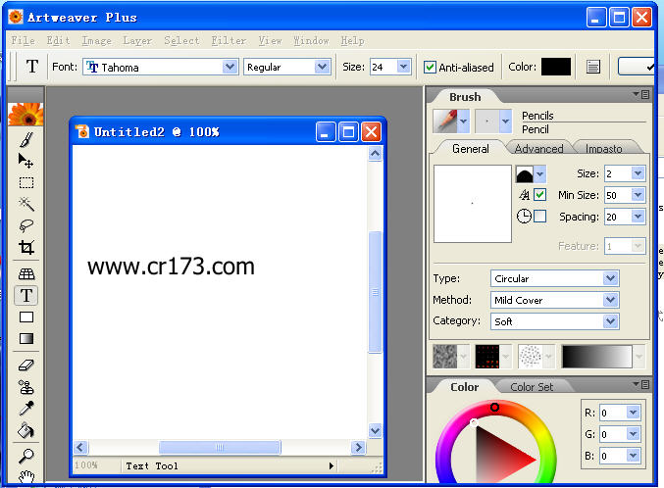Click the brush variant dot thumbnail
This screenshot has width=664, height=488.
(487, 122)
